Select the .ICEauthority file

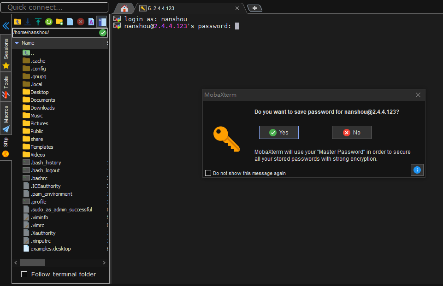42,186
